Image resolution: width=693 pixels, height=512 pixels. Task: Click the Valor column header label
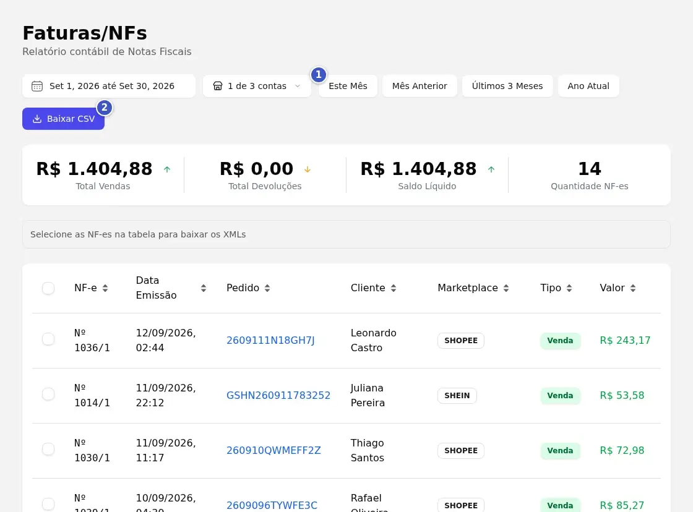pos(612,288)
